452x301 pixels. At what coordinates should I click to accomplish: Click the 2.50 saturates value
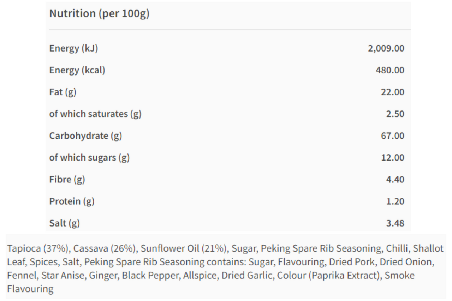click(x=395, y=114)
